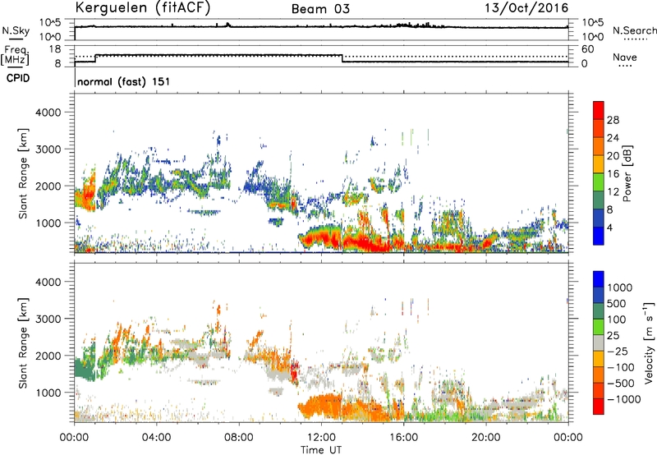Viewport: 657px width, 455px height.
Task: Click the '-100' tick on velocity scale
Action: point(621,367)
